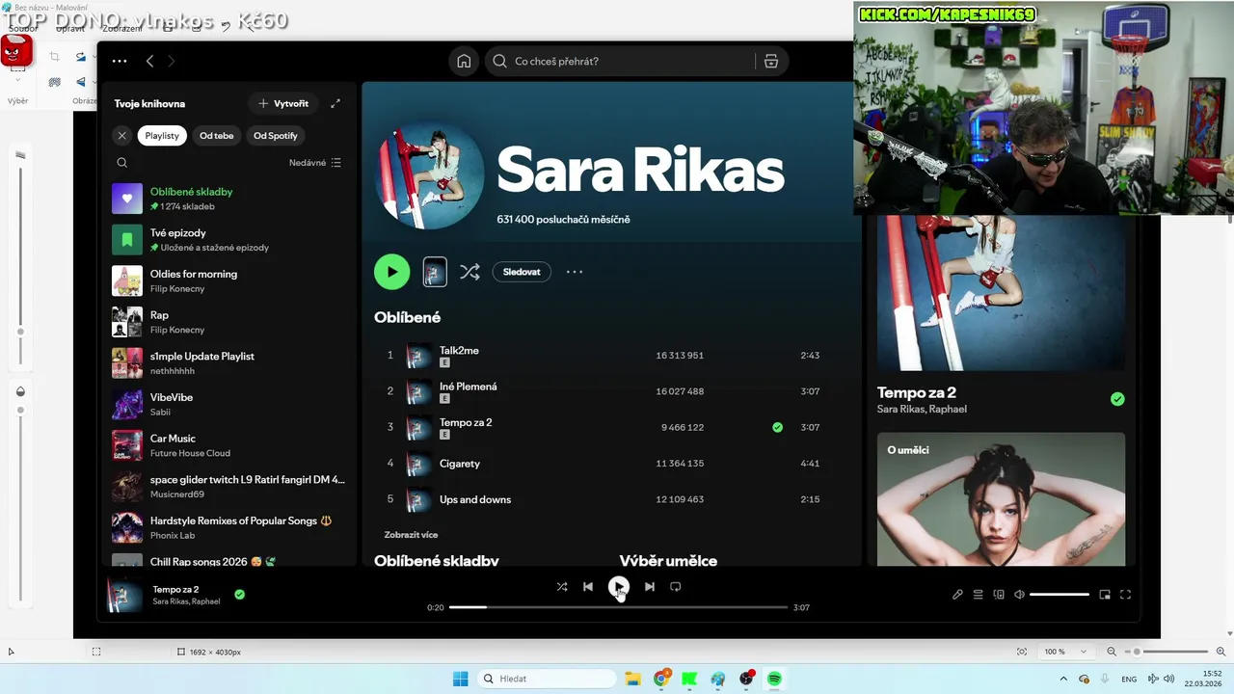Open the Car Music playlist

pyautogui.click(x=228, y=445)
